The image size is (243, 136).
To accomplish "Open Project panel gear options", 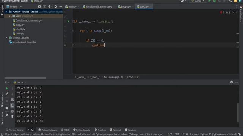I will [x=56, y=6].
